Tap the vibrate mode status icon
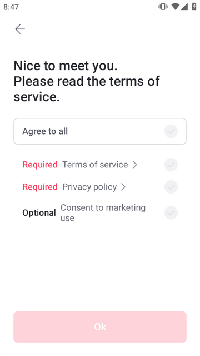The width and height of the screenshot is (200, 356). click(163, 7)
